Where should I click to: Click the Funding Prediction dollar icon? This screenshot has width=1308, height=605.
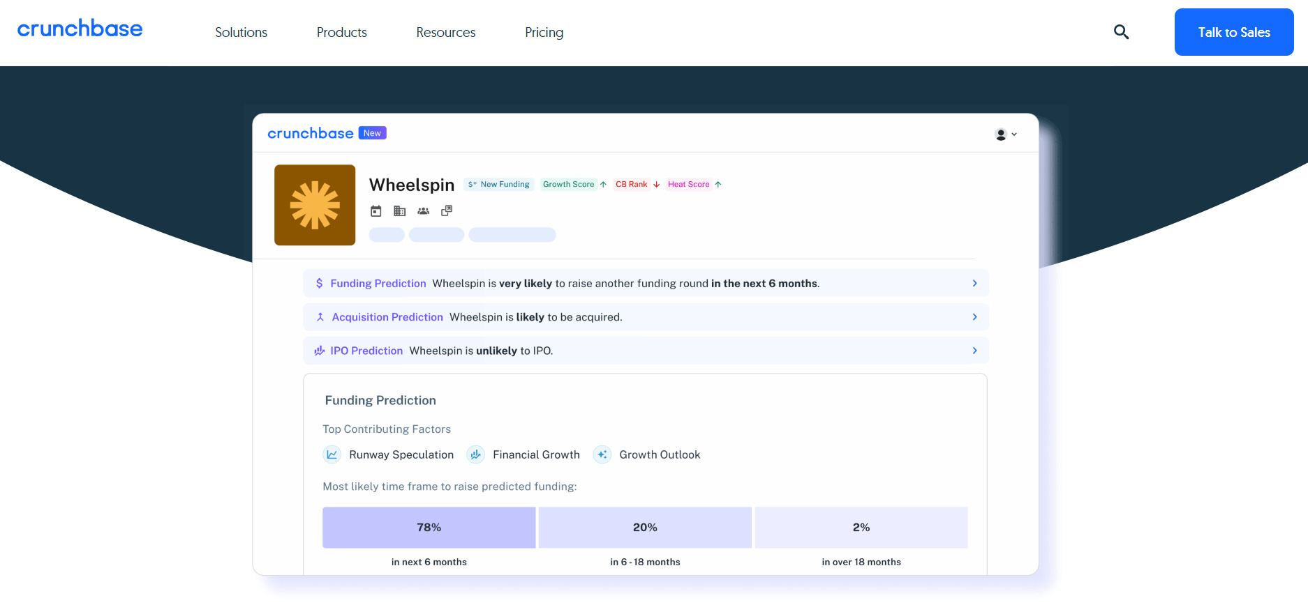point(319,283)
